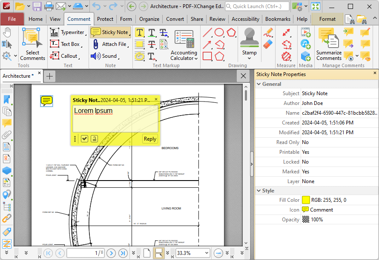Switch to the Home ribbon tab
This screenshot has height=260, width=379.
click(x=35, y=19)
